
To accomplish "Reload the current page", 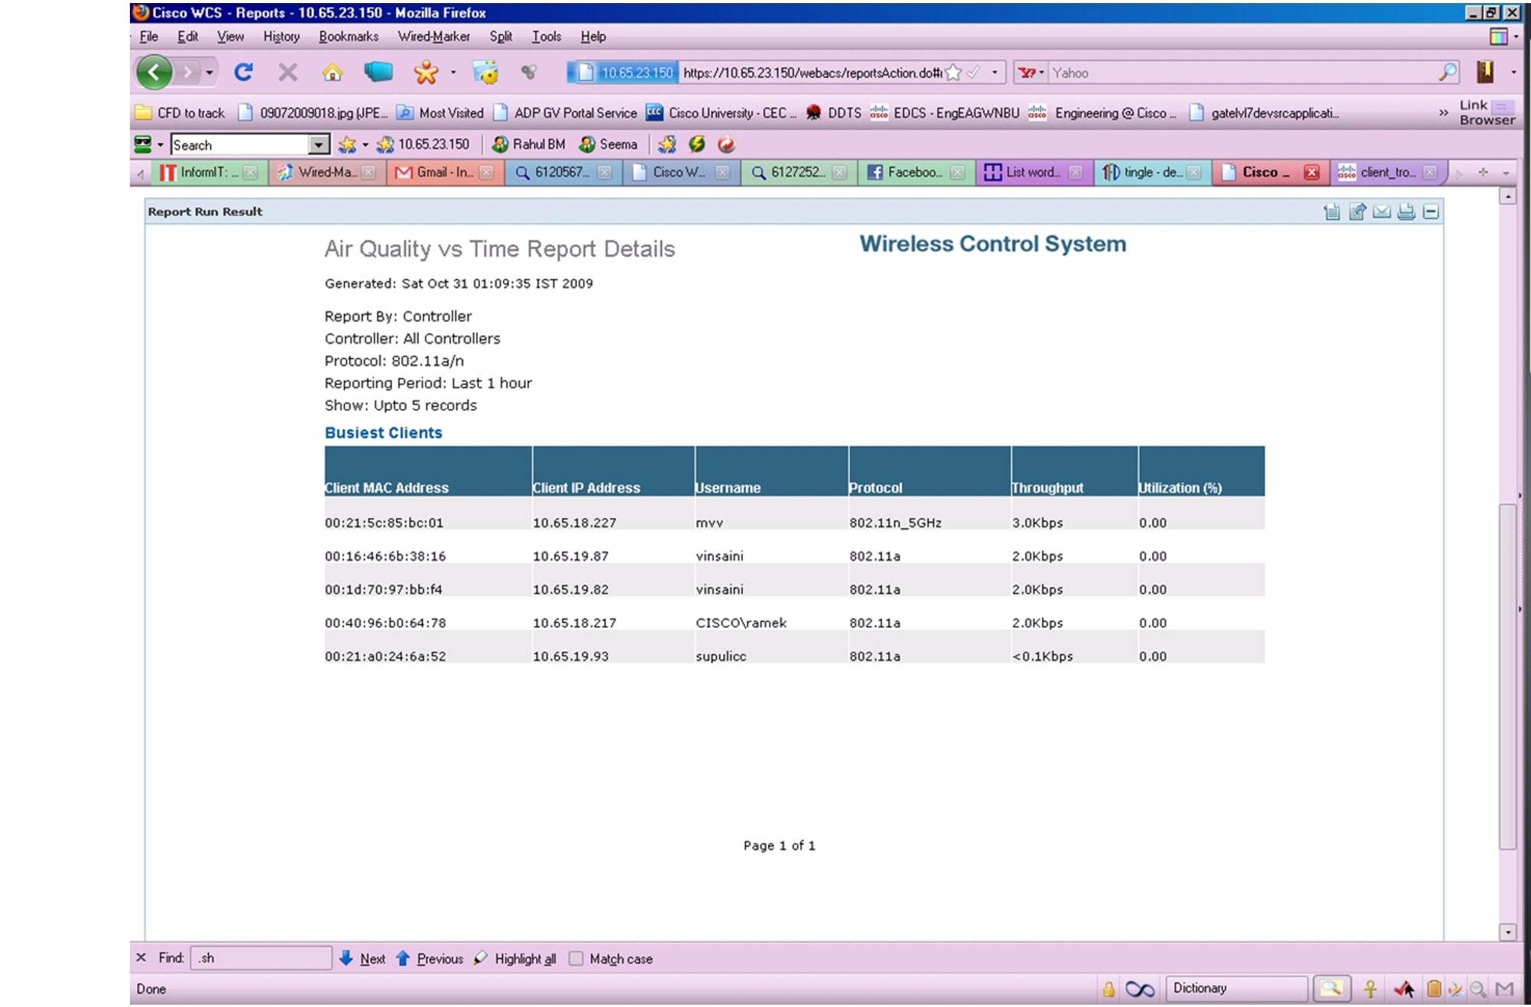I will (x=243, y=73).
